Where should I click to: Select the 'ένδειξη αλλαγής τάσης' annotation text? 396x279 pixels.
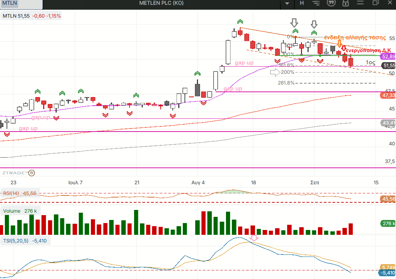point(355,38)
